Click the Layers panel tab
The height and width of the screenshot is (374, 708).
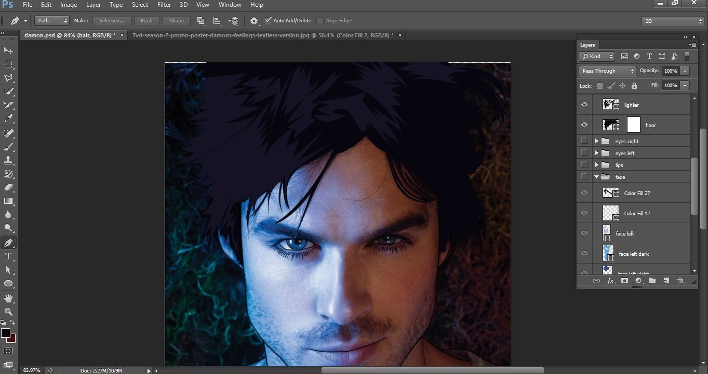[587, 45]
